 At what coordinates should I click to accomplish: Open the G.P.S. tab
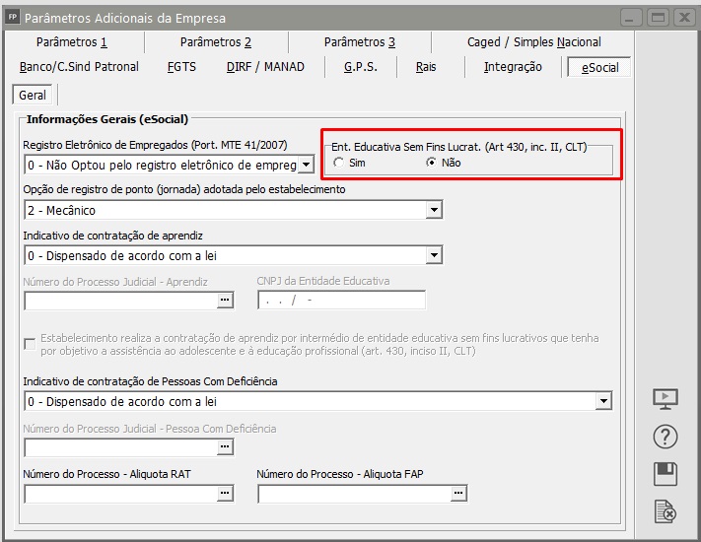[x=360, y=67]
